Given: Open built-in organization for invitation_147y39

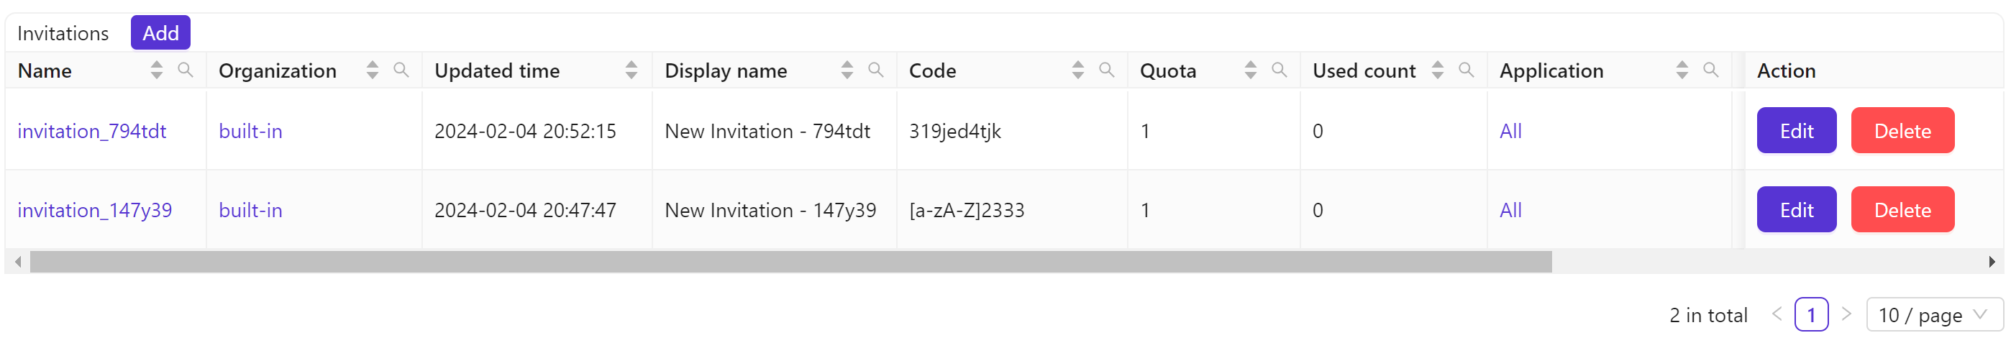Looking at the screenshot, I should (250, 210).
